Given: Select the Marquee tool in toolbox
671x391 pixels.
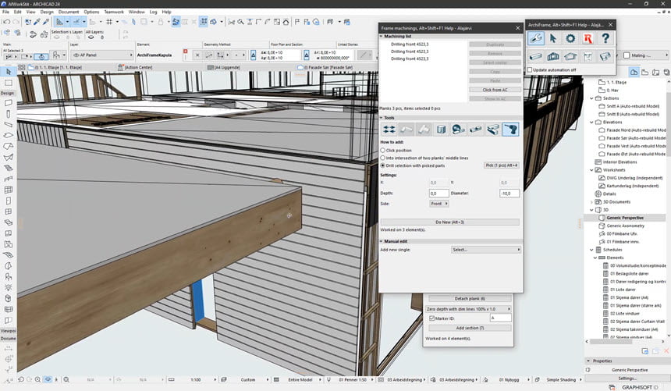Looking at the screenshot, I should (x=8, y=83).
